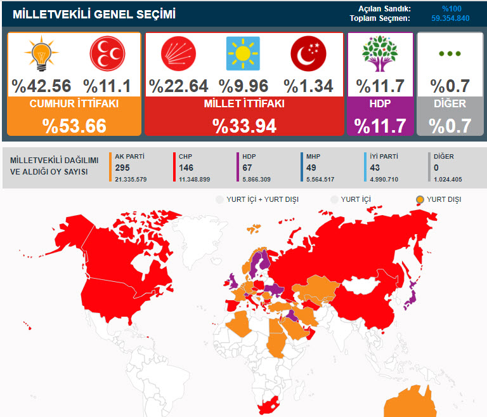This screenshot has width=487, height=417.
Task: Click the Açılan Sandık %100 value
Action: (452, 9)
